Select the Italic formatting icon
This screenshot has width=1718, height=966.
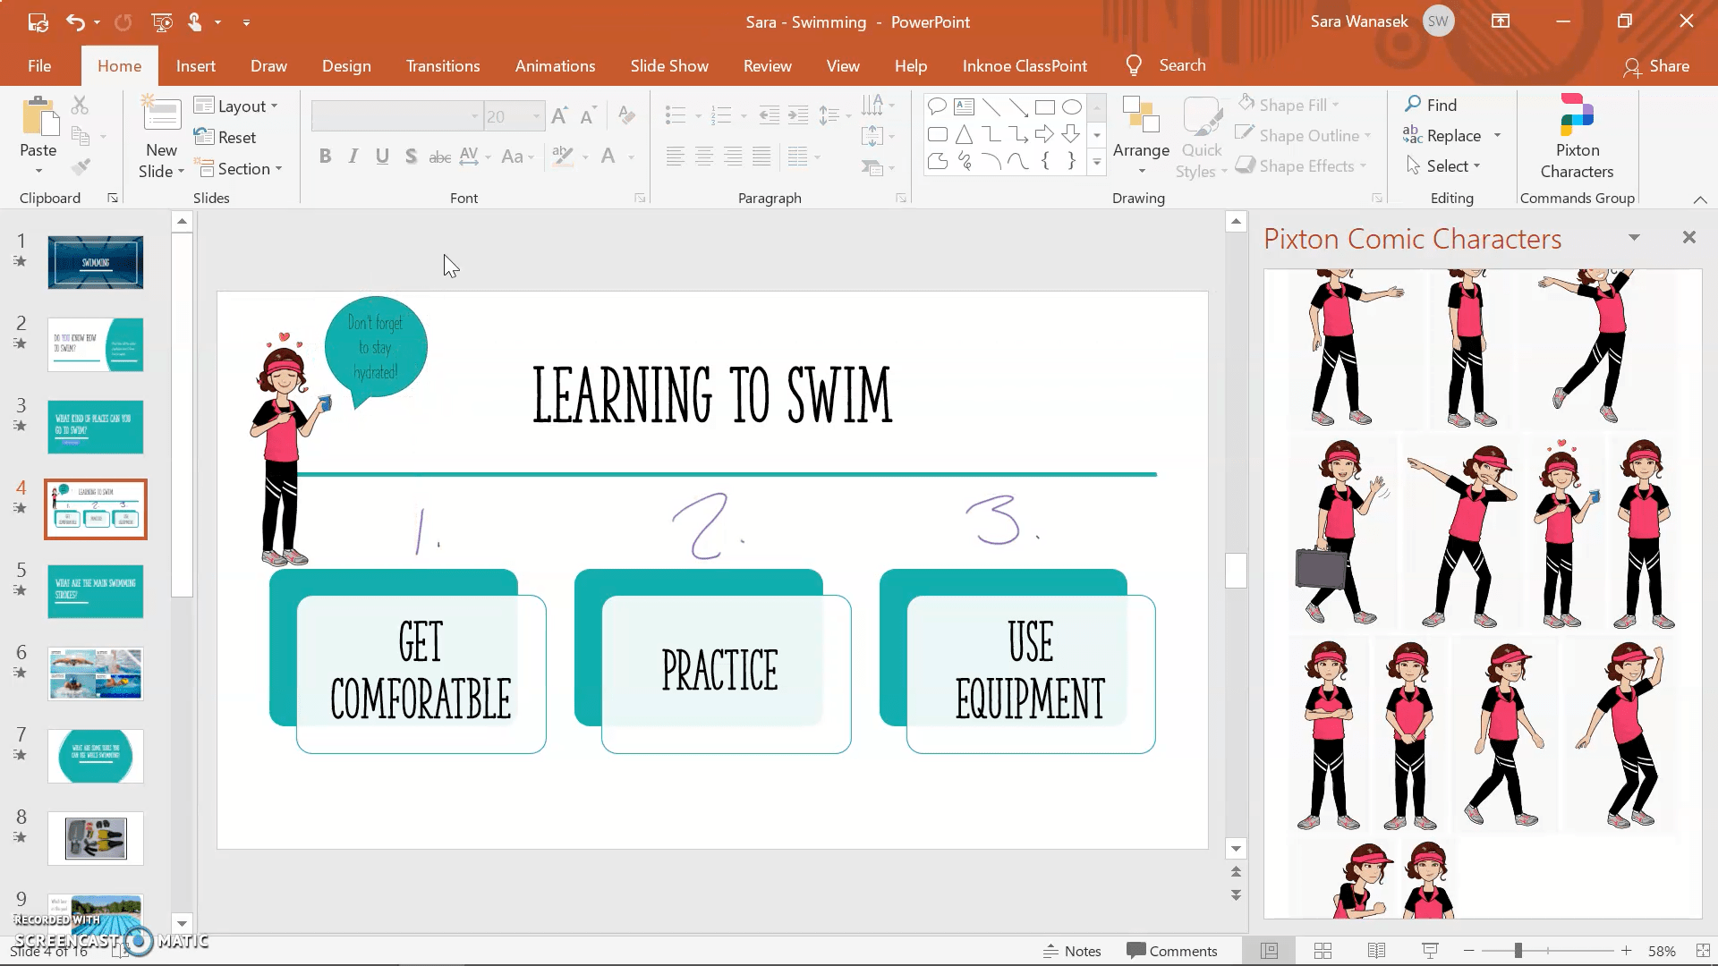tap(353, 155)
